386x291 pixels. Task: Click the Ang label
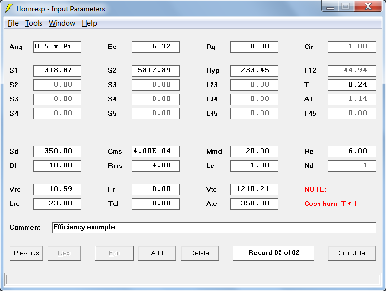(16, 47)
